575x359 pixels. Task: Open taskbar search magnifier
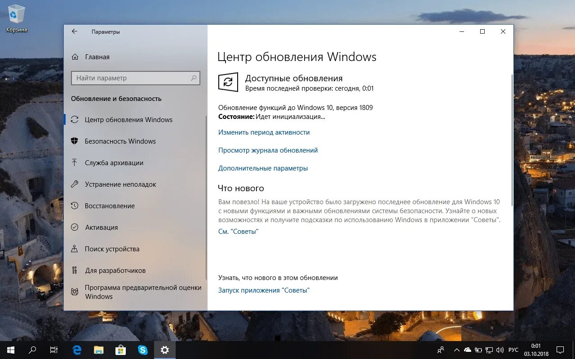pyautogui.click(x=32, y=350)
